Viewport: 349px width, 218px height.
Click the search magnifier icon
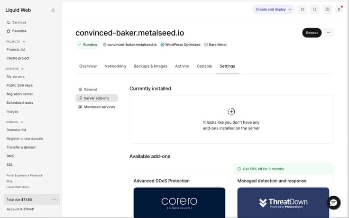click(x=315, y=9)
